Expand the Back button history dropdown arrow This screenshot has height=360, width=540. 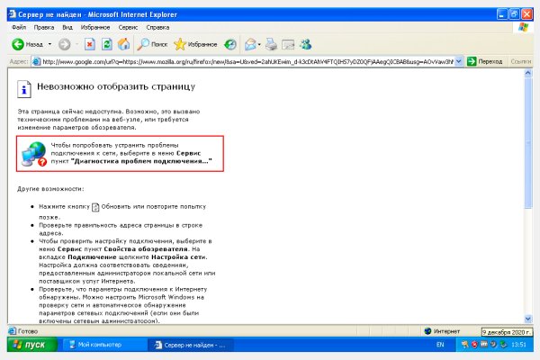(x=50, y=43)
